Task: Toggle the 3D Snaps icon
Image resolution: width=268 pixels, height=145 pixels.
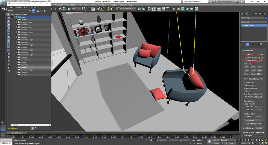Action: point(98,9)
